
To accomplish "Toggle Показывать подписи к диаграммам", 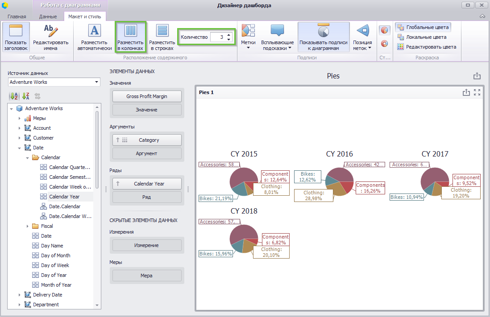I will (x=324, y=37).
